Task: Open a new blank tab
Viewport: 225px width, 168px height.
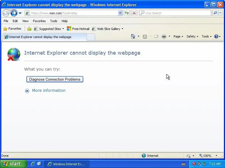Action: pos(91,37)
